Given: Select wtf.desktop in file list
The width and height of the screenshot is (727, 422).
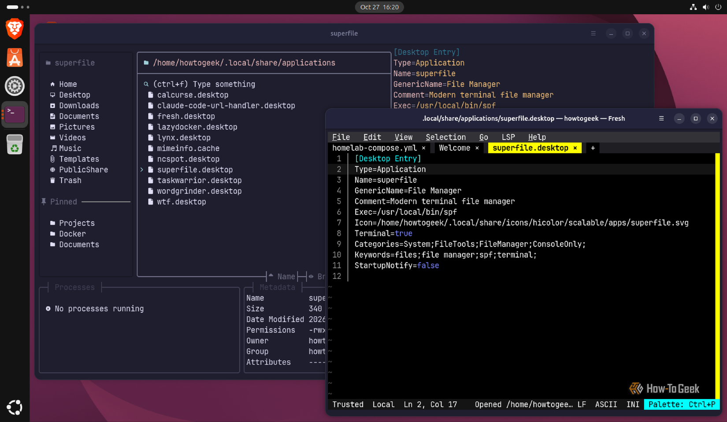Looking at the screenshot, I should 177,202.
